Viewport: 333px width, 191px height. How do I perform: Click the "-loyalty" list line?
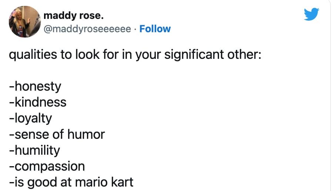30,118
